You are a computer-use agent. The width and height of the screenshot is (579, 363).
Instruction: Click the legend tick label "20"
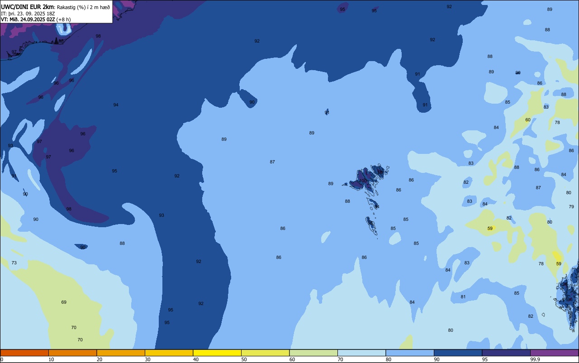tap(100, 359)
